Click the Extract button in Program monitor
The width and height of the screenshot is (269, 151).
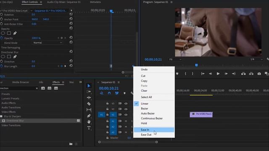click(x=251, y=74)
